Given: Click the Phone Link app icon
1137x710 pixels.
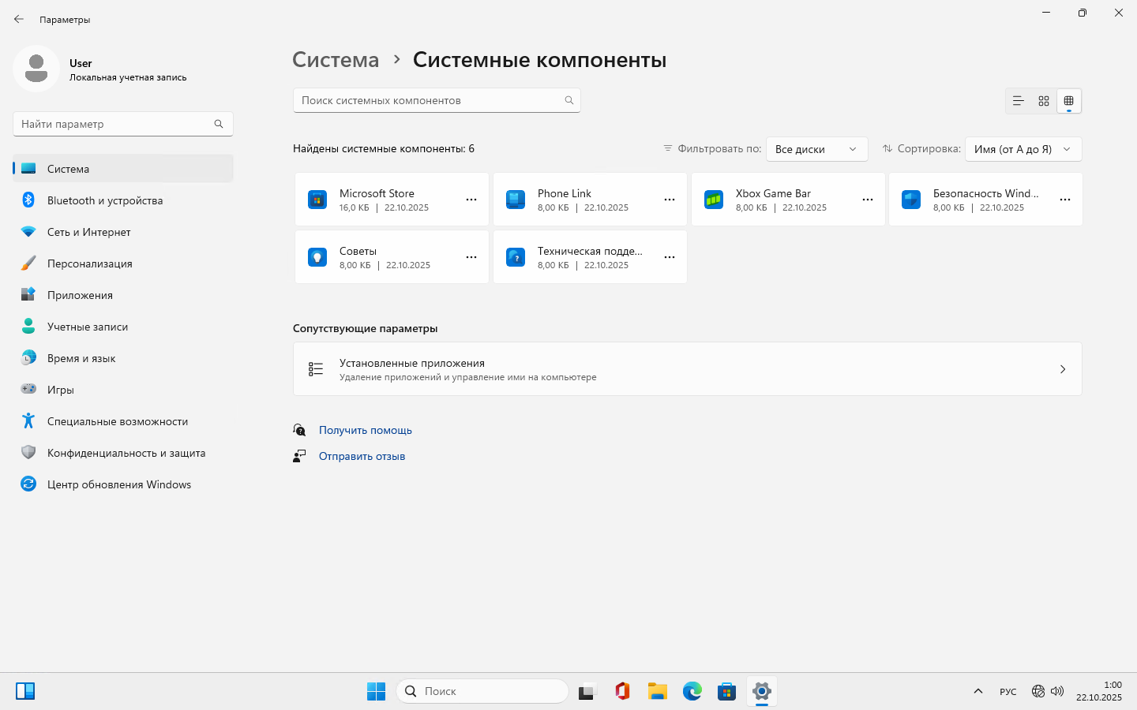Looking at the screenshot, I should [x=516, y=200].
